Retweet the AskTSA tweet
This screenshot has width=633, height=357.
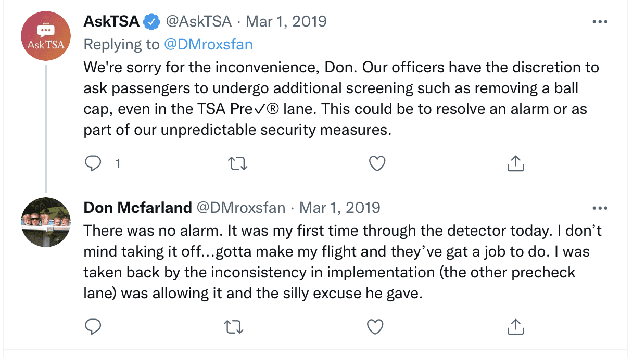coord(238,163)
